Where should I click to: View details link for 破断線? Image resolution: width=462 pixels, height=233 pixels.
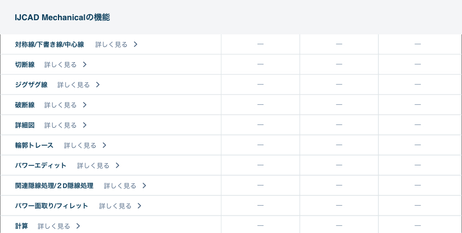[x=60, y=105]
